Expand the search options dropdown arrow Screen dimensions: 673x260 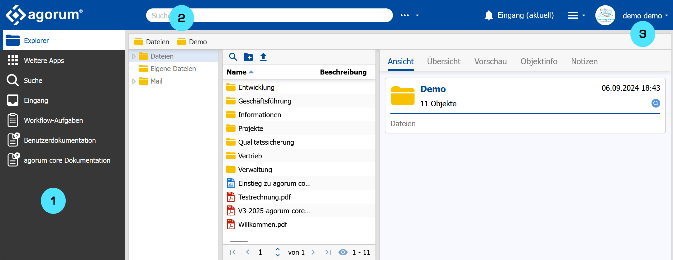coord(417,15)
